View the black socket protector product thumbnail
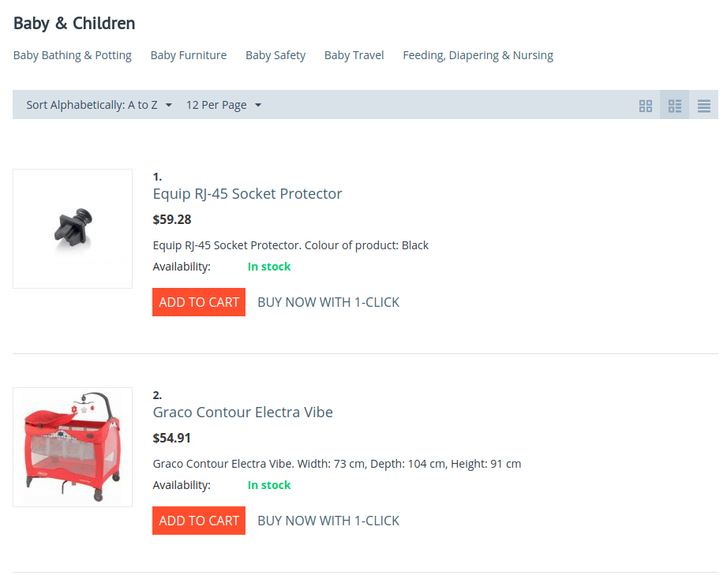Screen dimensions: 727x575 [73, 229]
